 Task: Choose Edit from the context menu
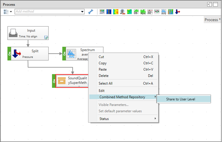tap(102, 91)
